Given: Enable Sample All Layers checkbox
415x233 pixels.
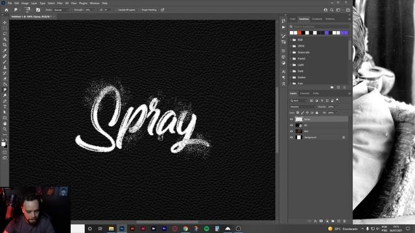Looking at the screenshot, I should click(116, 10).
